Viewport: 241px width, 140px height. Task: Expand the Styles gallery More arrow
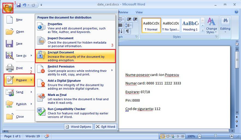(203, 31)
